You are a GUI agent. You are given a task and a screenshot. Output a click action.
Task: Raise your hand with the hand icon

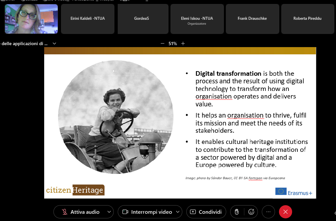pyautogui.click(x=237, y=212)
